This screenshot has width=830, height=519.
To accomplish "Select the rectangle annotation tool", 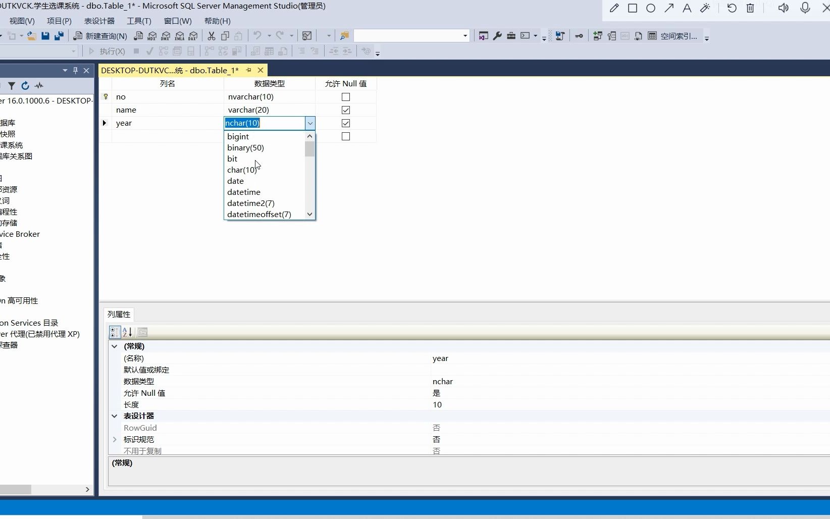I will tap(632, 8).
